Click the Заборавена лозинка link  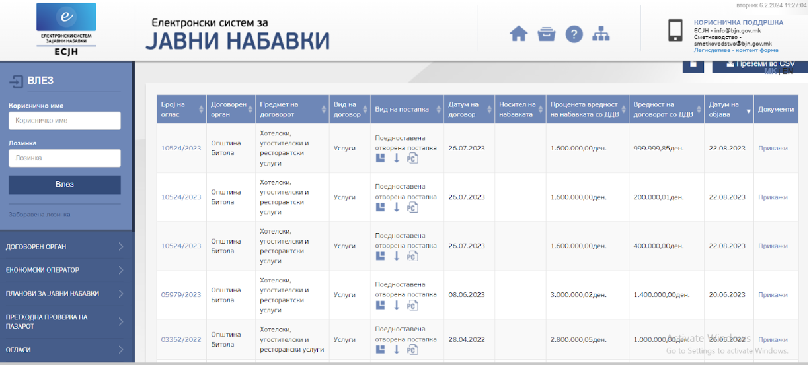(x=39, y=215)
